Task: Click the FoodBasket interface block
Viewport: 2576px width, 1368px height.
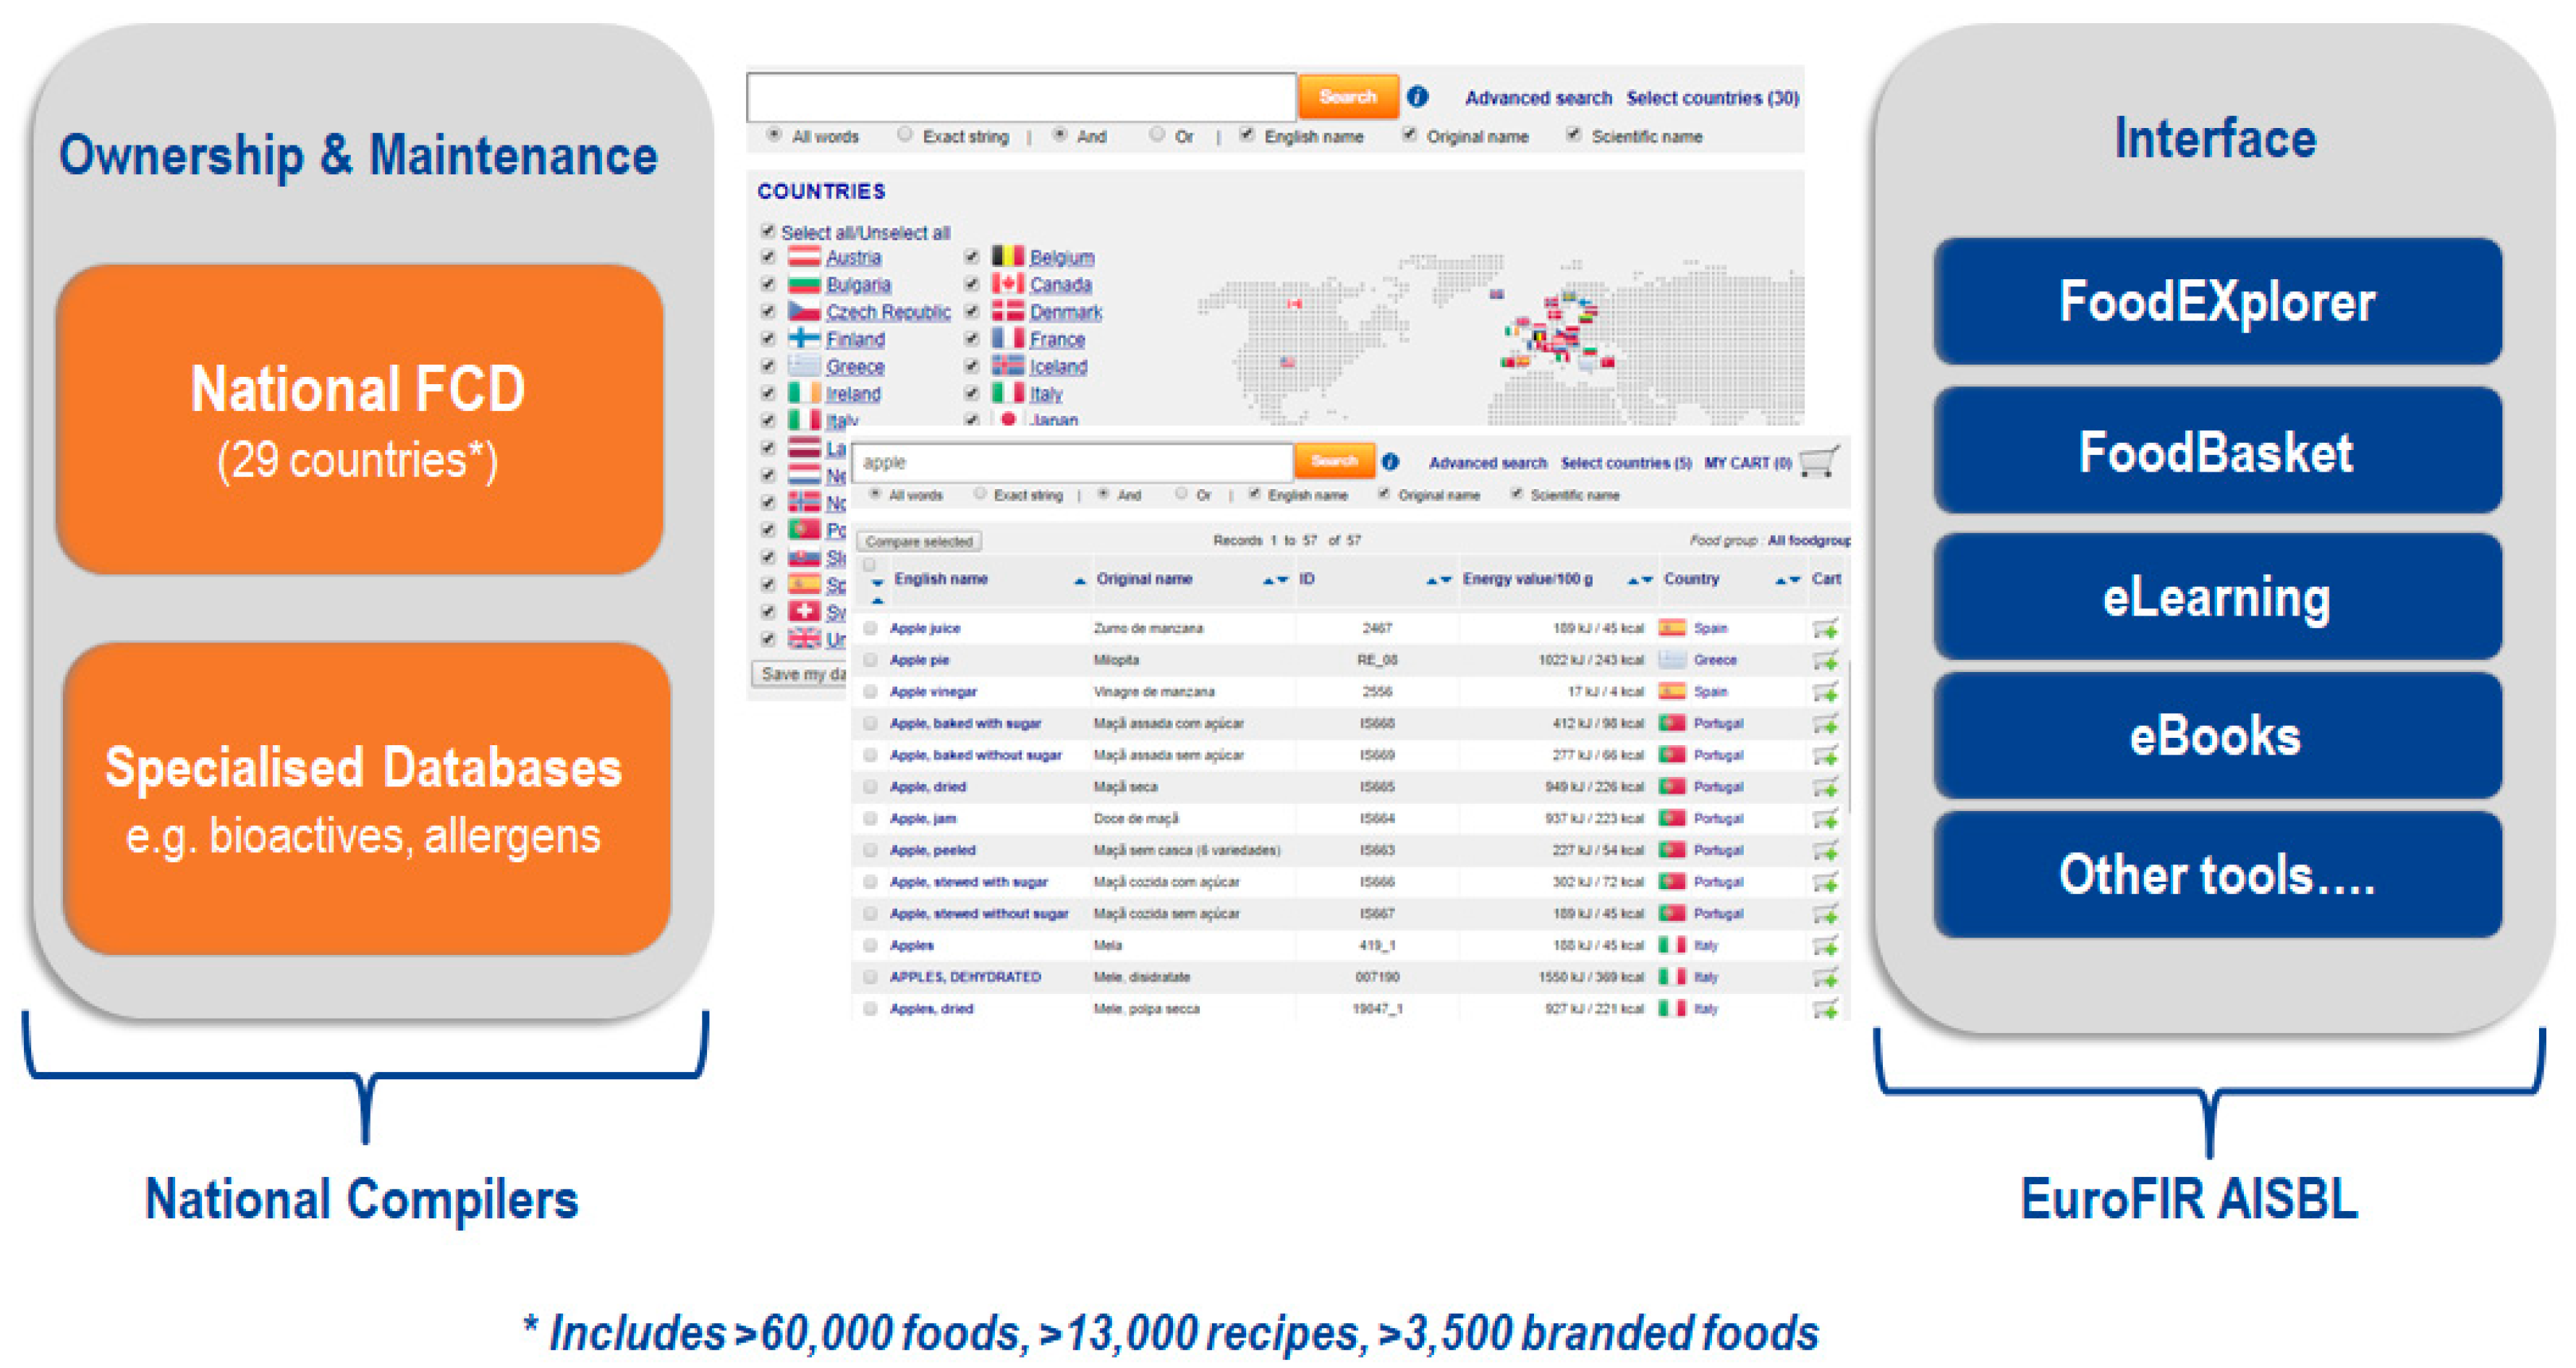Action: click(x=2217, y=451)
